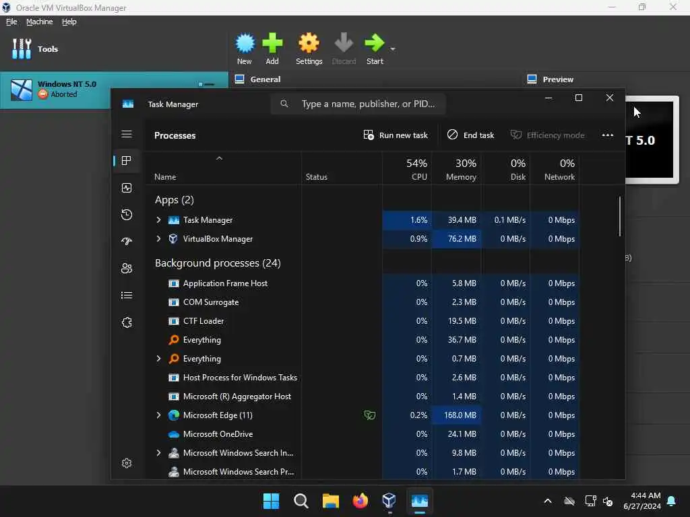The width and height of the screenshot is (690, 517).
Task: Show hidden icons chevron in system tray
Action: [x=548, y=501]
